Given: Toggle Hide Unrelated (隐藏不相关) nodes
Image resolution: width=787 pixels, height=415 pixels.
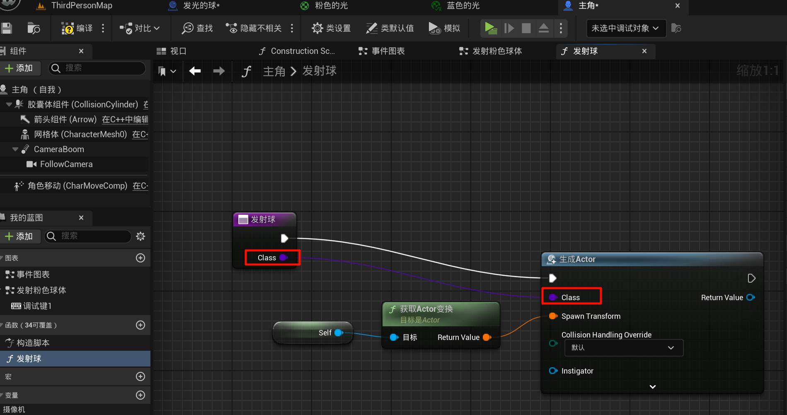Looking at the screenshot, I should pos(254,28).
